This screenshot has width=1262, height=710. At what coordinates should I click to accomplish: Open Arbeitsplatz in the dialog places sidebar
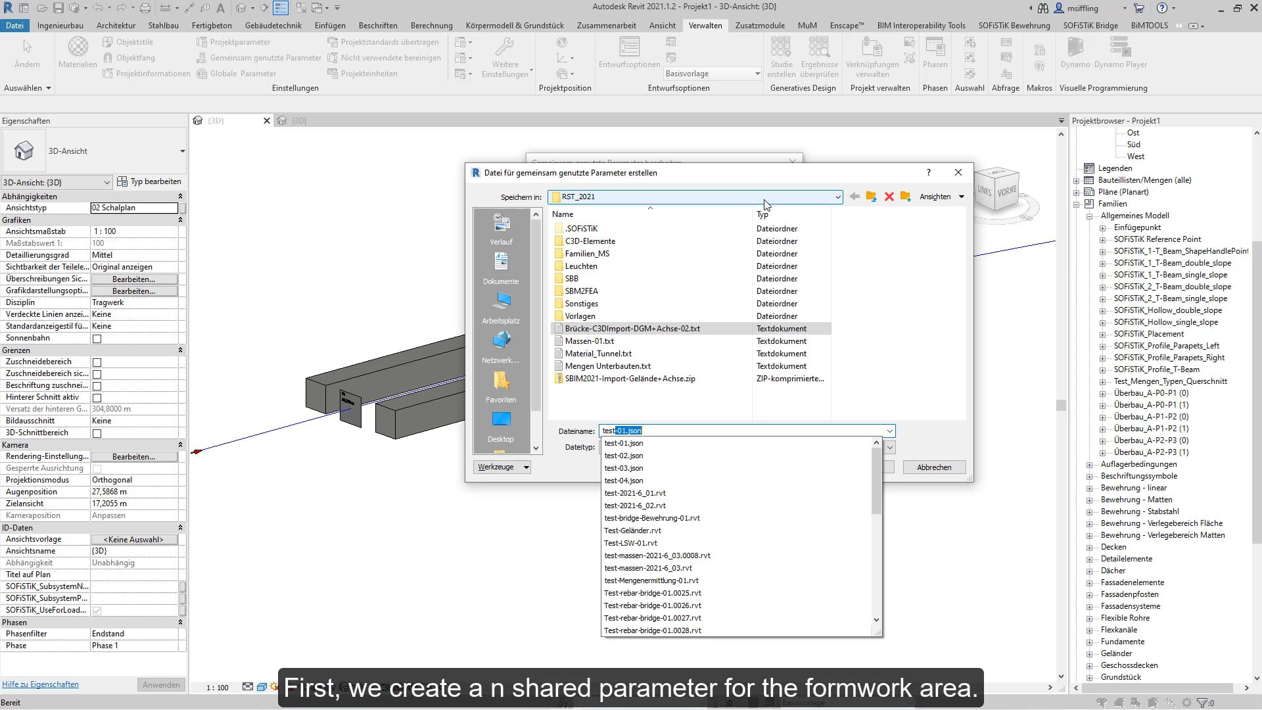(x=501, y=308)
